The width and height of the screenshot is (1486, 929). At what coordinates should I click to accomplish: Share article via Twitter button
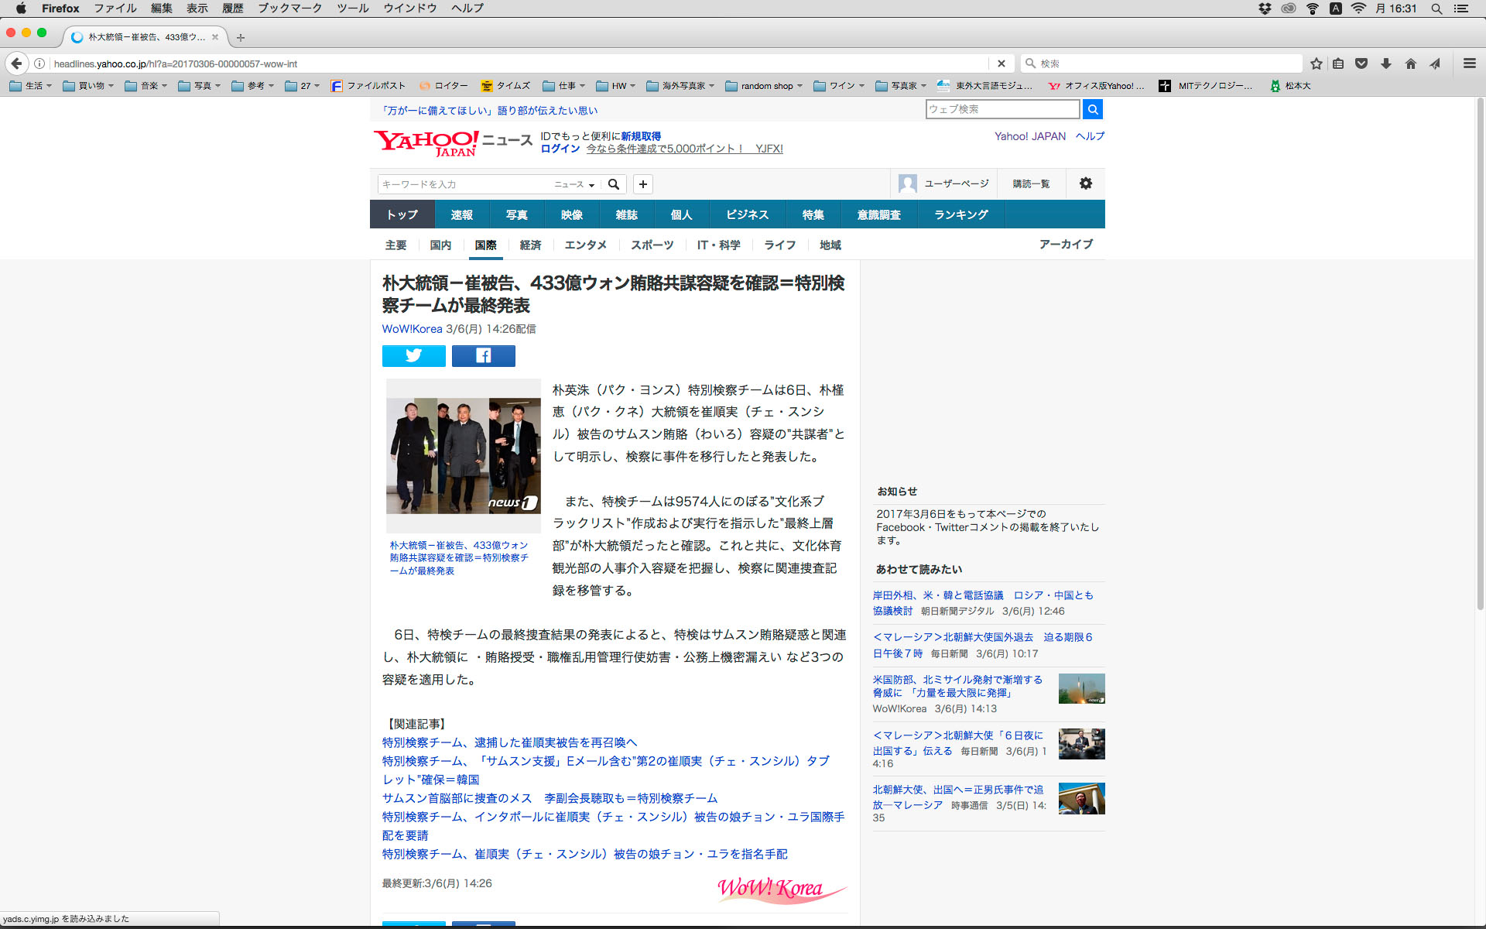(413, 355)
